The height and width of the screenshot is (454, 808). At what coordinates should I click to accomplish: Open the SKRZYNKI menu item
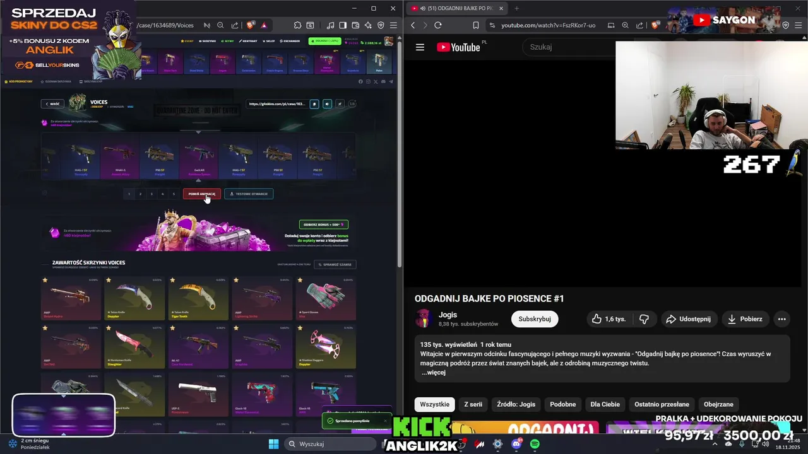pyautogui.click(x=208, y=41)
